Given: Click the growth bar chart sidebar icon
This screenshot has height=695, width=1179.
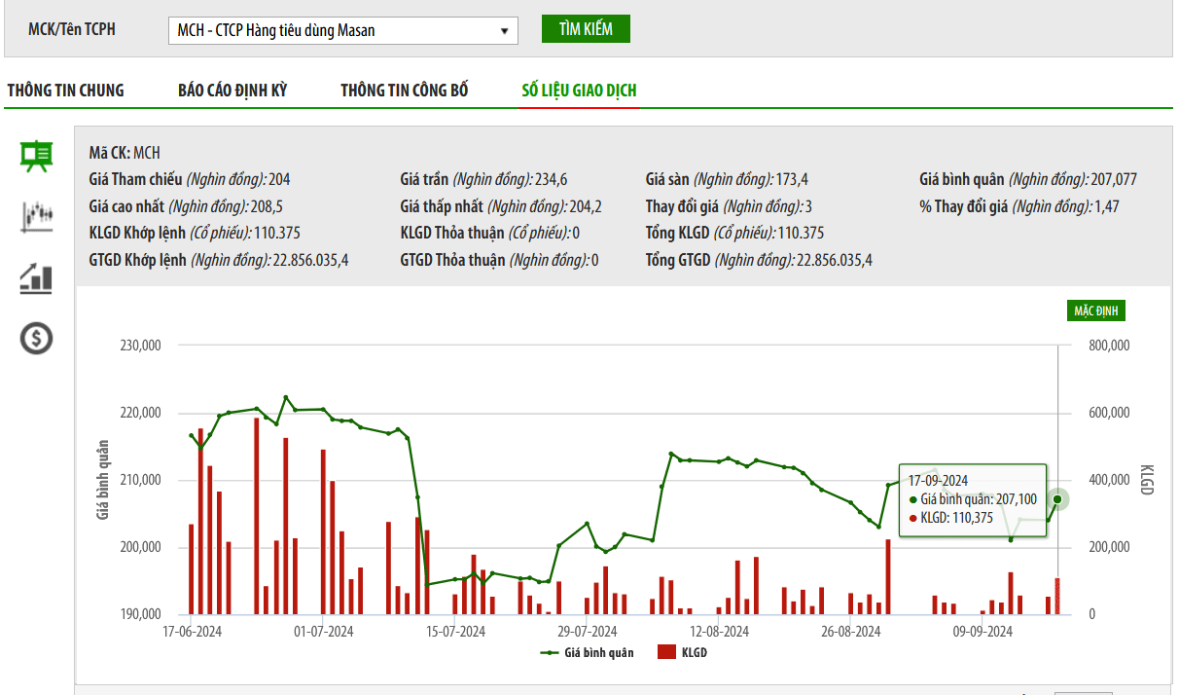Looking at the screenshot, I should click(x=37, y=278).
